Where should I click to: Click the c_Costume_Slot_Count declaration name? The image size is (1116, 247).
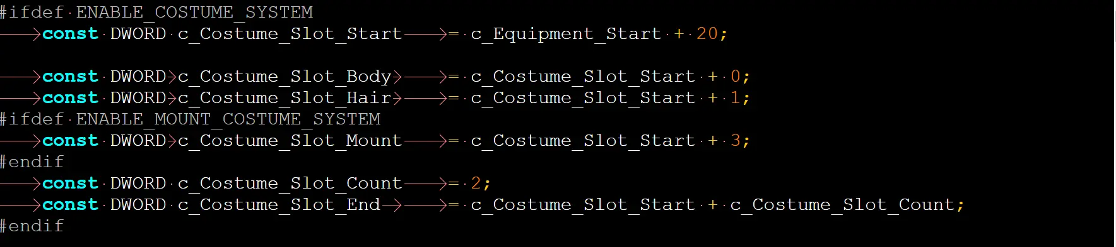tap(290, 184)
